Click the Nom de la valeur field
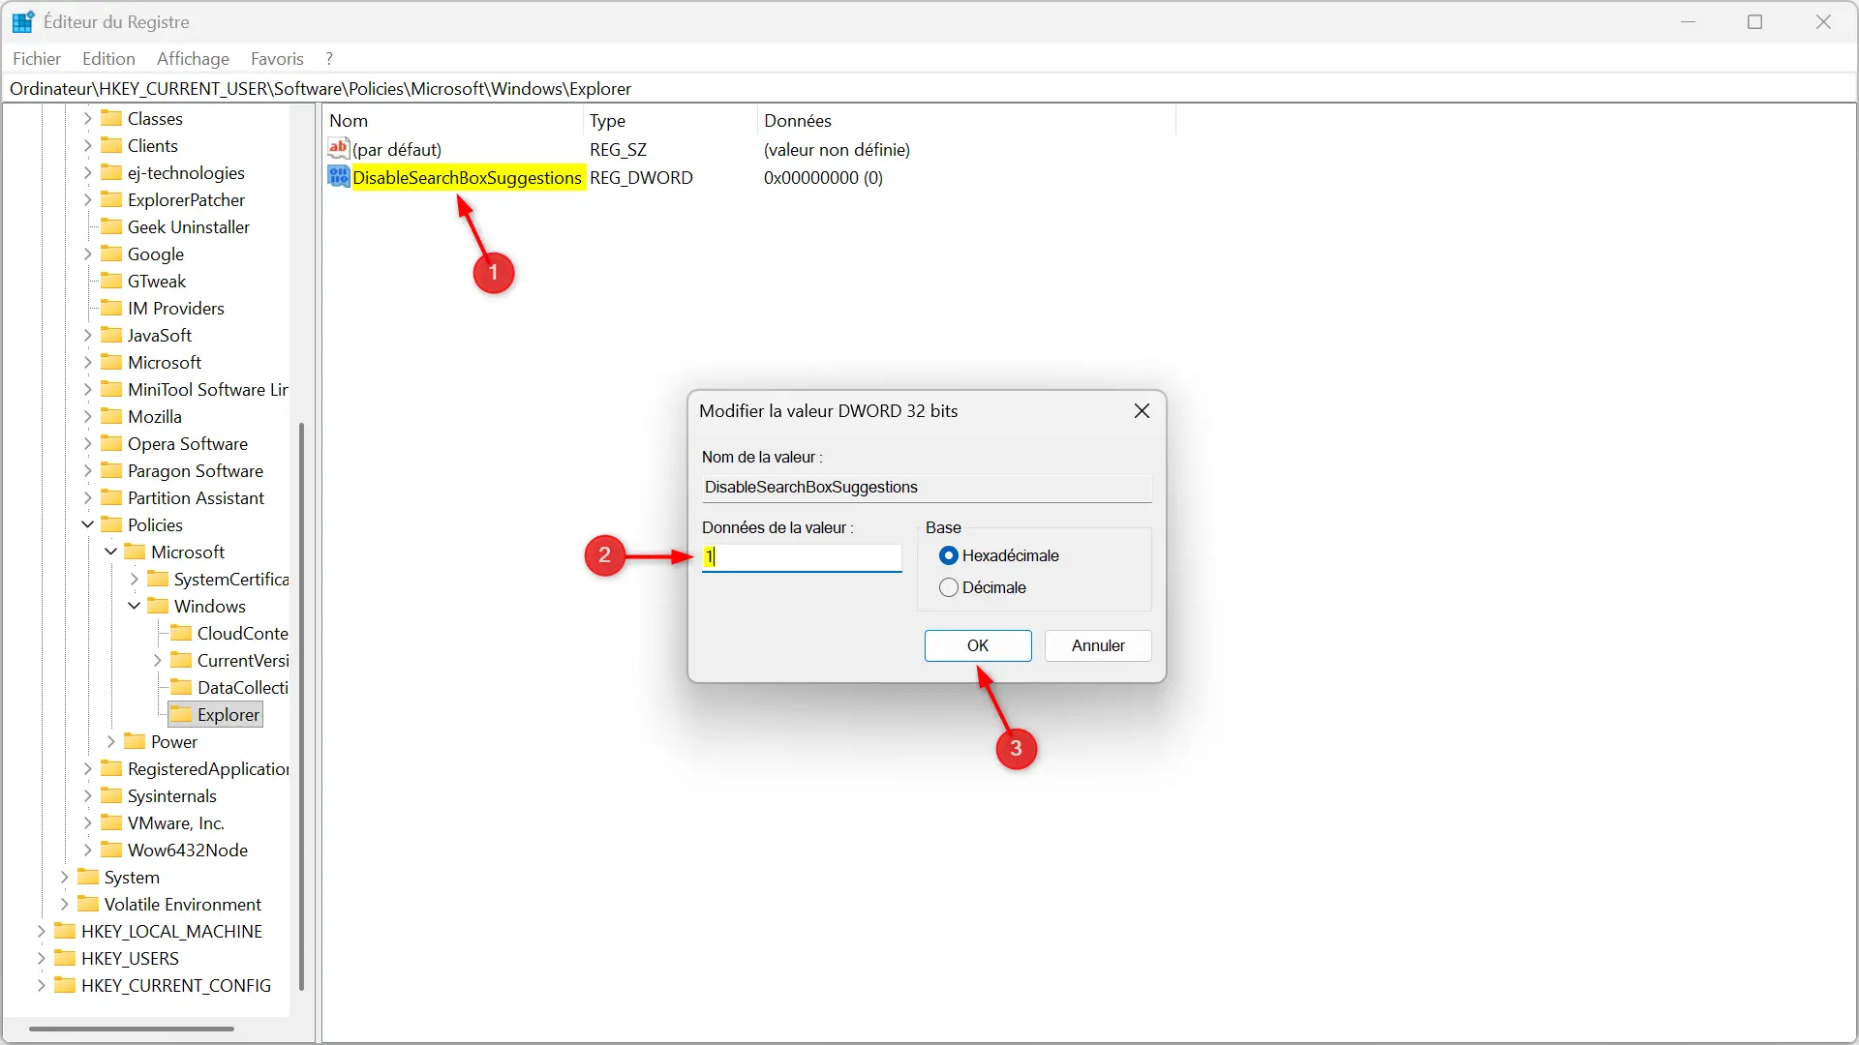 928,488
